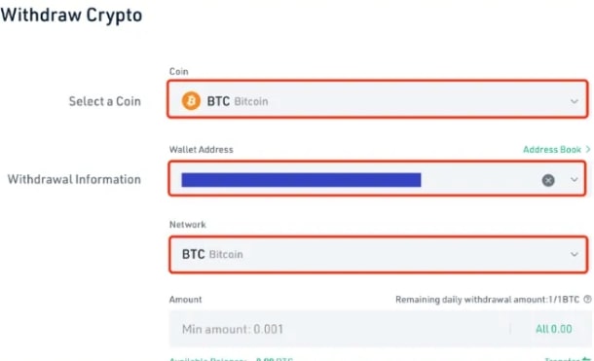Expand the Coin dropdown chevron

pyautogui.click(x=575, y=101)
